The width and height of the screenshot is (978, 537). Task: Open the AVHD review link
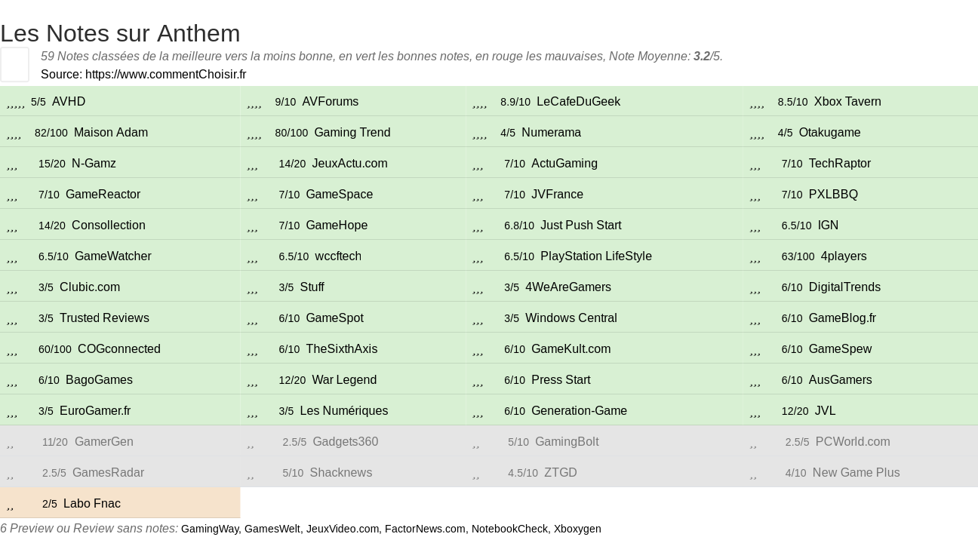[69, 102]
